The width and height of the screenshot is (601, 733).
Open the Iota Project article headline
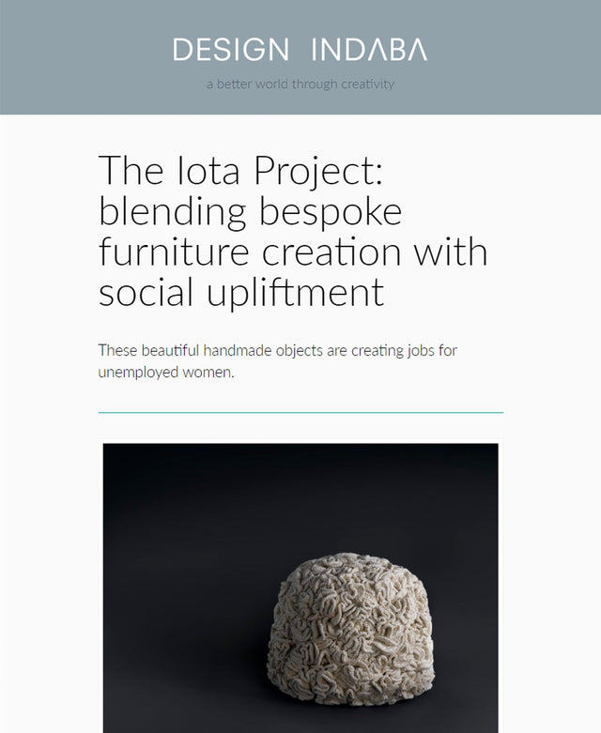(x=292, y=231)
